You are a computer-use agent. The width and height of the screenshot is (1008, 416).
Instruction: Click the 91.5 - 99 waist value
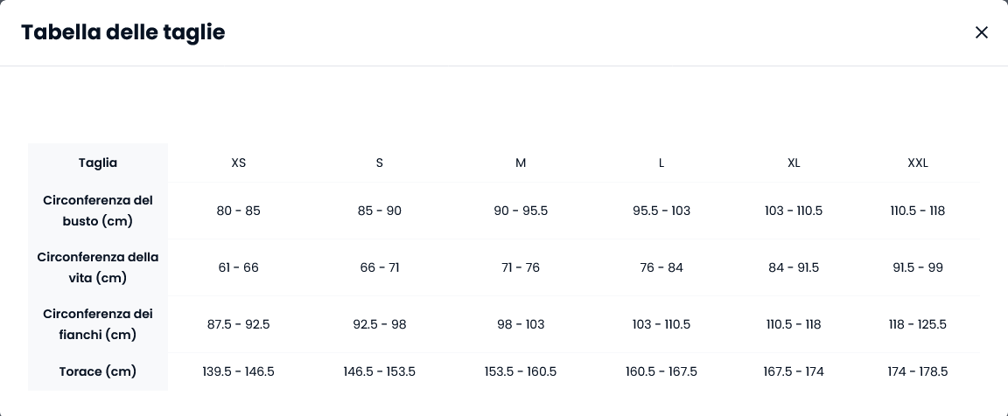tap(917, 267)
